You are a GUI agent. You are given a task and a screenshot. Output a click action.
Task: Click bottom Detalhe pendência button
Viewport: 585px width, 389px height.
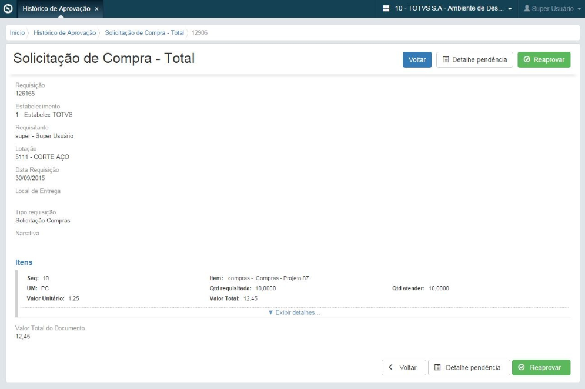tap(469, 367)
